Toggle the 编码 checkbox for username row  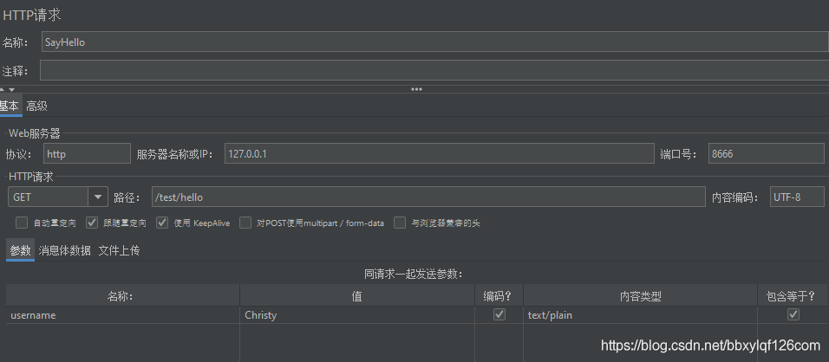(499, 315)
